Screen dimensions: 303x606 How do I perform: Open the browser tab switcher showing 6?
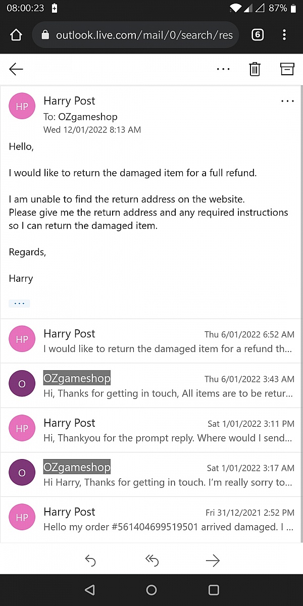coord(258,35)
